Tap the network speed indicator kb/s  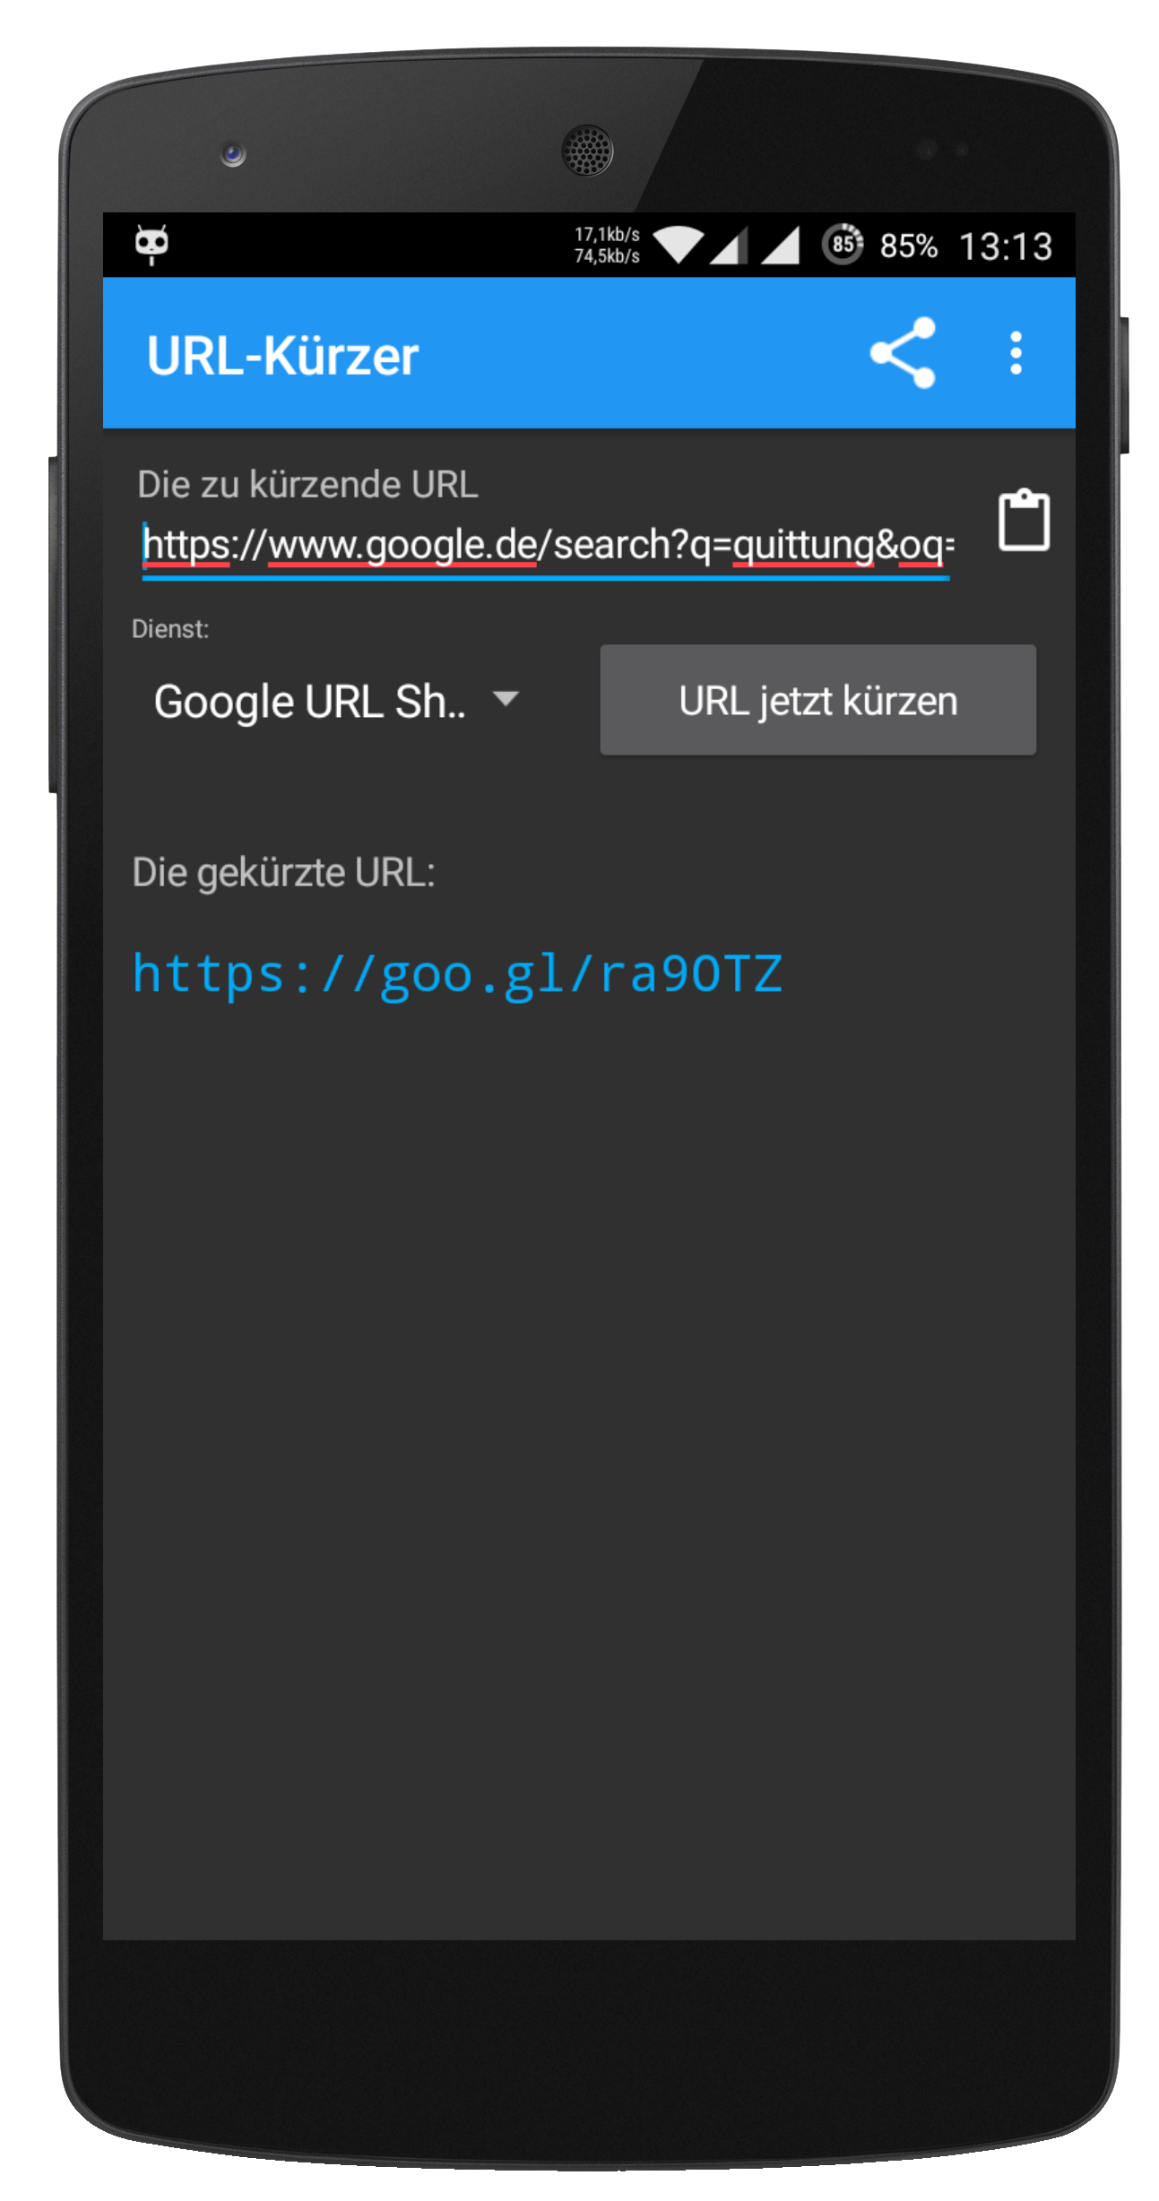pos(607,245)
